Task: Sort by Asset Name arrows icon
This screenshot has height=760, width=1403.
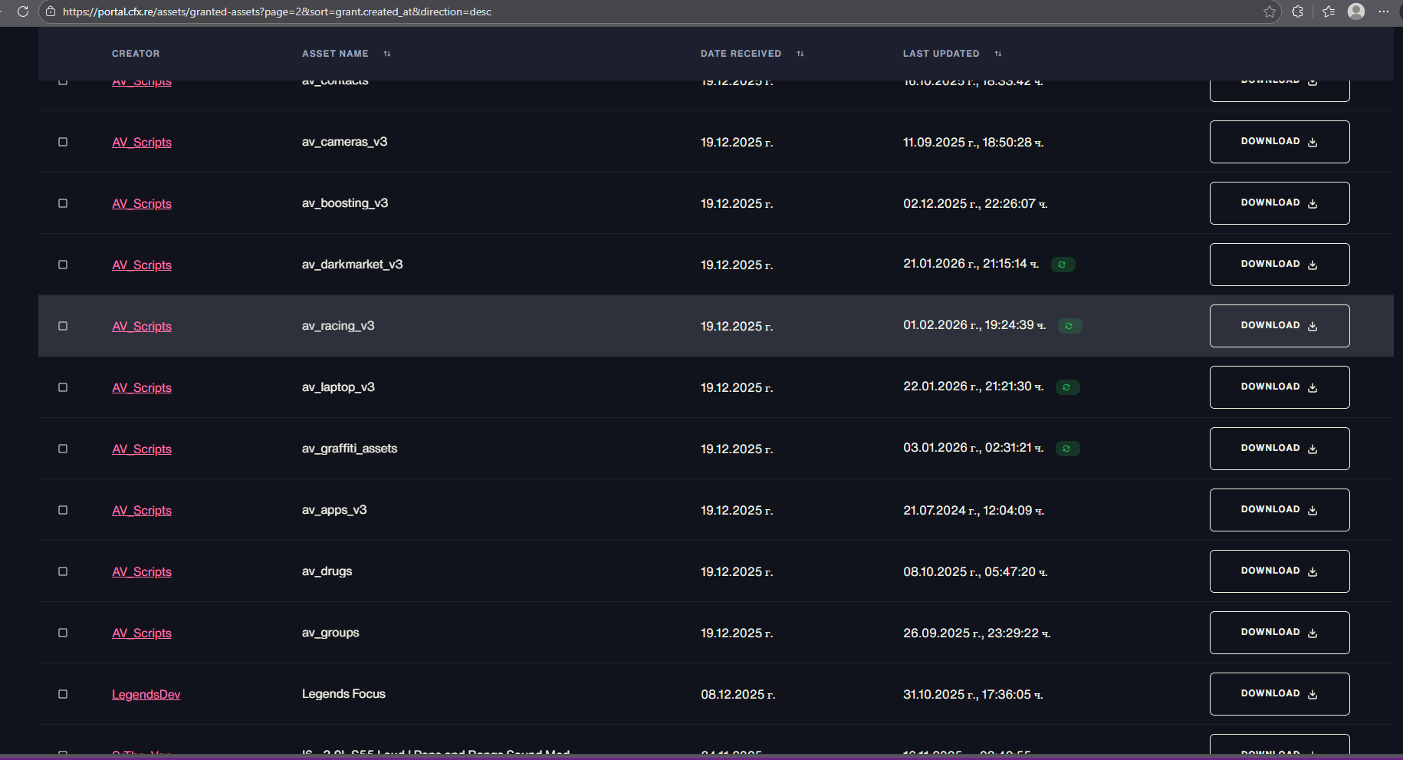Action: point(387,54)
